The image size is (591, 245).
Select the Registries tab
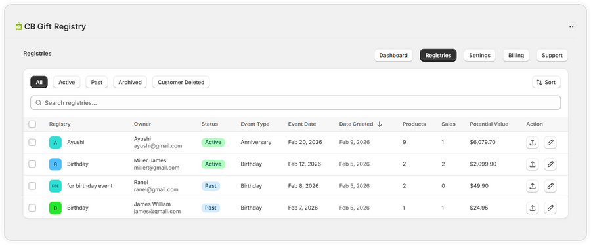click(x=438, y=55)
